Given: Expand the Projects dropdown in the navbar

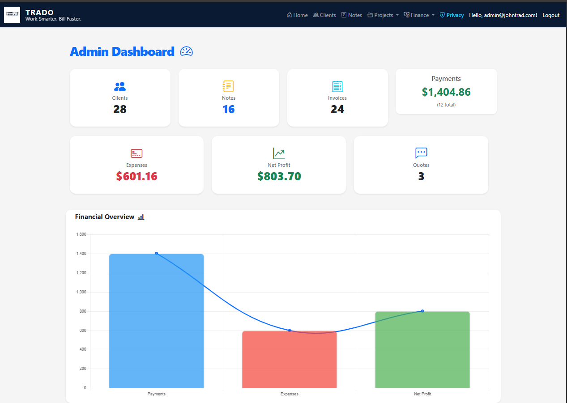Looking at the screenshot, I should [x=383, y=15].
